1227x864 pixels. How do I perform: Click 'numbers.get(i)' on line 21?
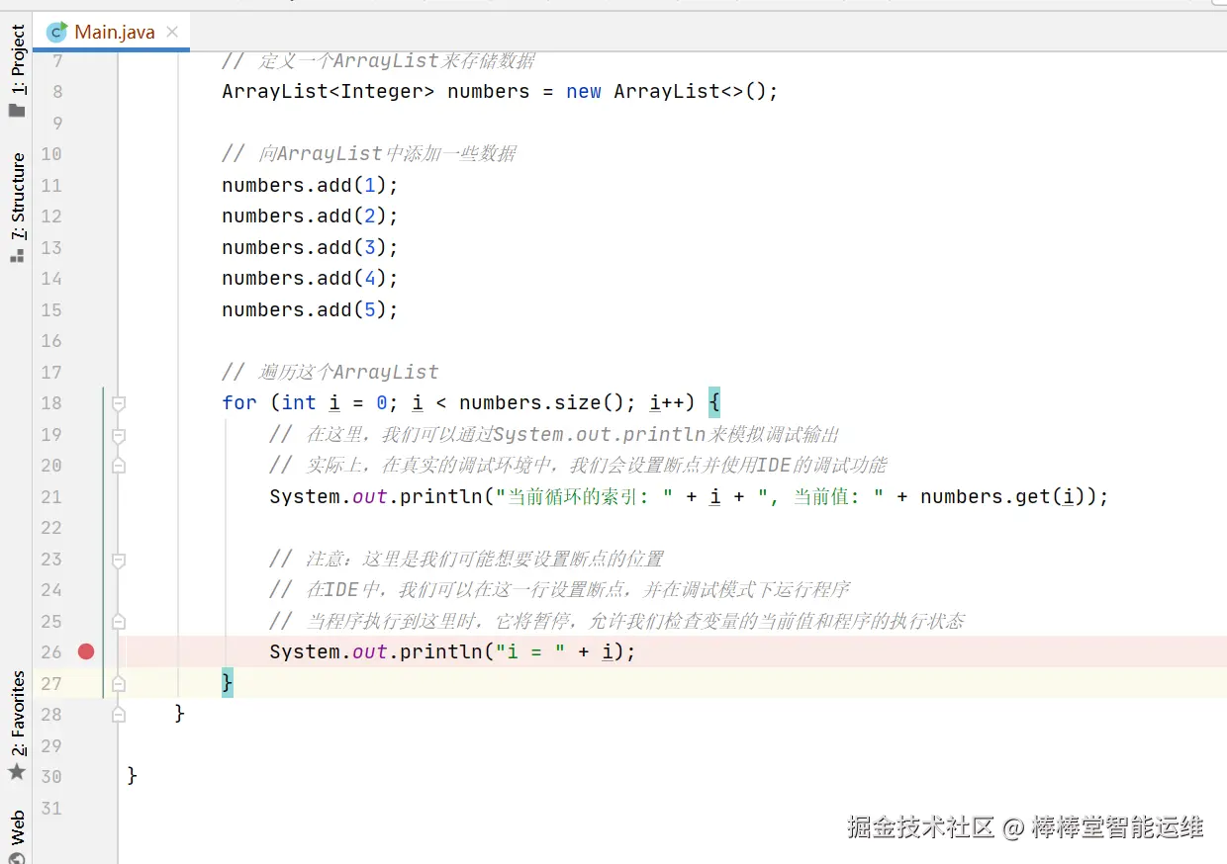pos(1003,496)
